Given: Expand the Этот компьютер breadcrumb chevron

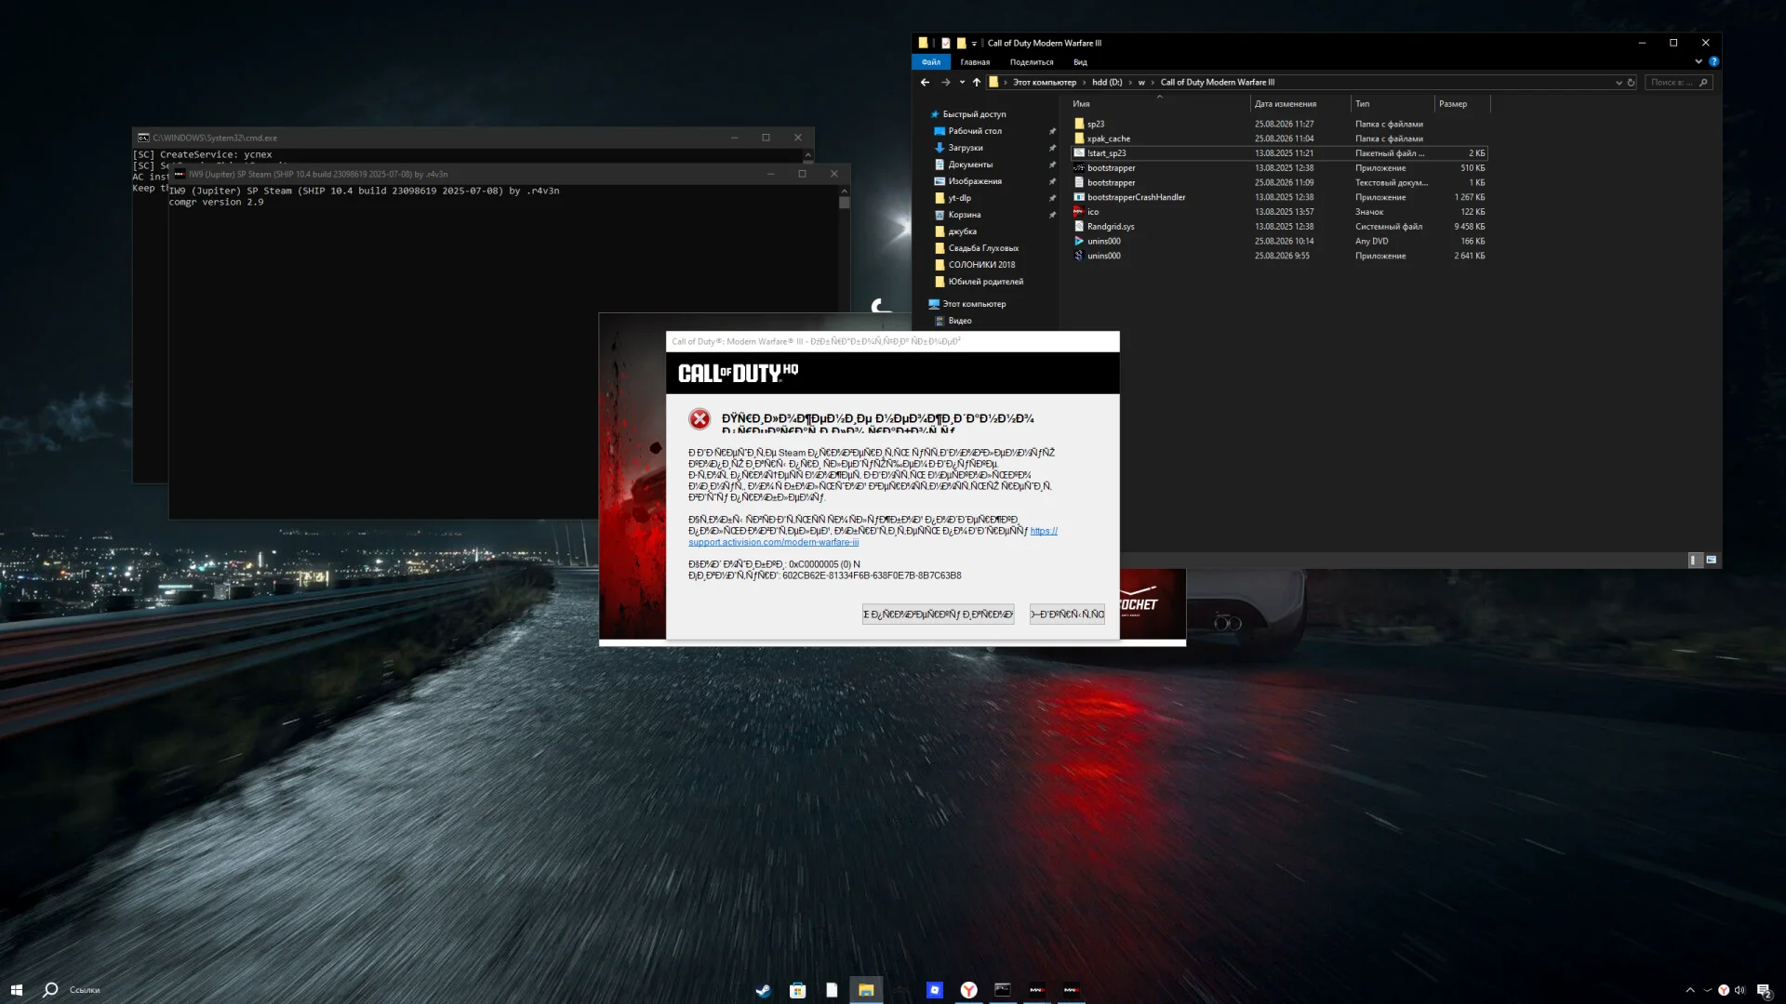Looking at the screenshot, I should [x=1084, y=83].
